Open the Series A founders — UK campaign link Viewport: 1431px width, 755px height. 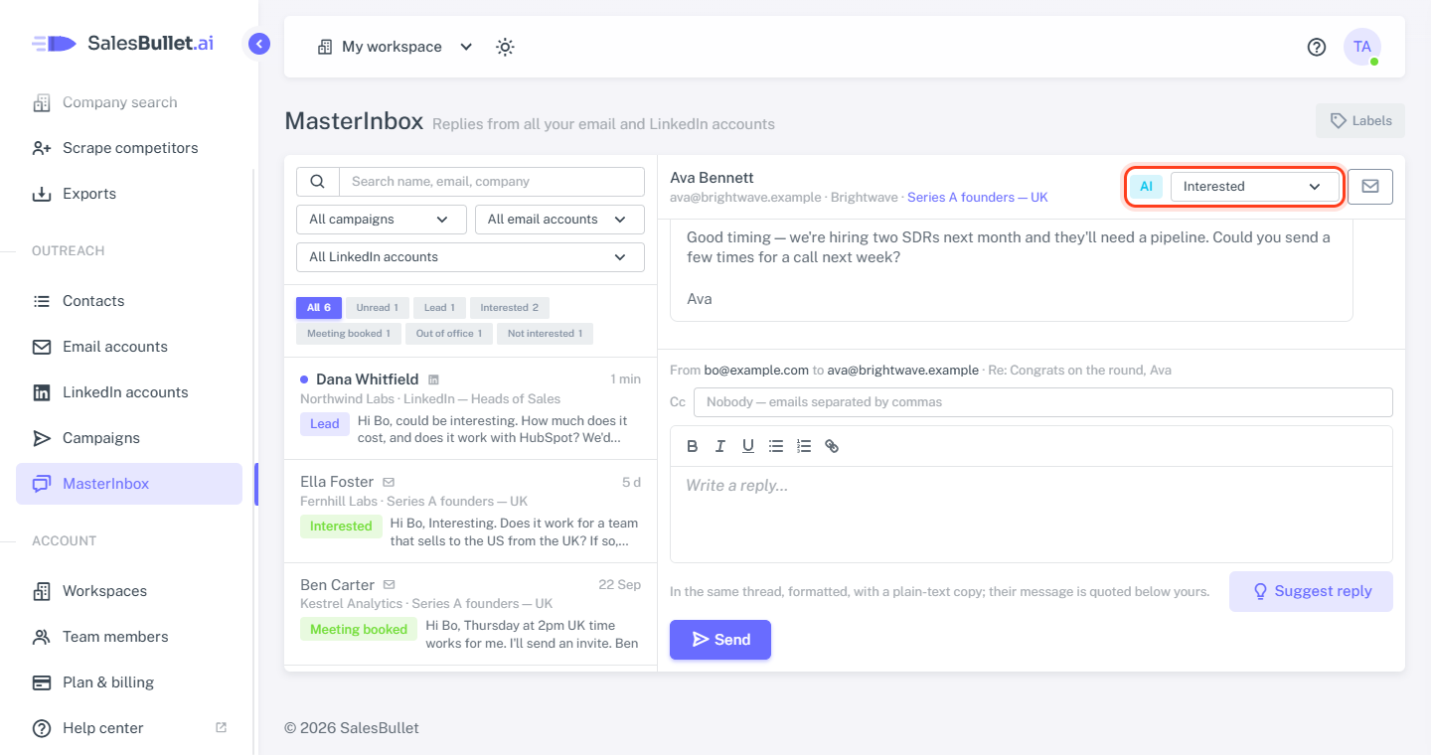click(978, 198)
